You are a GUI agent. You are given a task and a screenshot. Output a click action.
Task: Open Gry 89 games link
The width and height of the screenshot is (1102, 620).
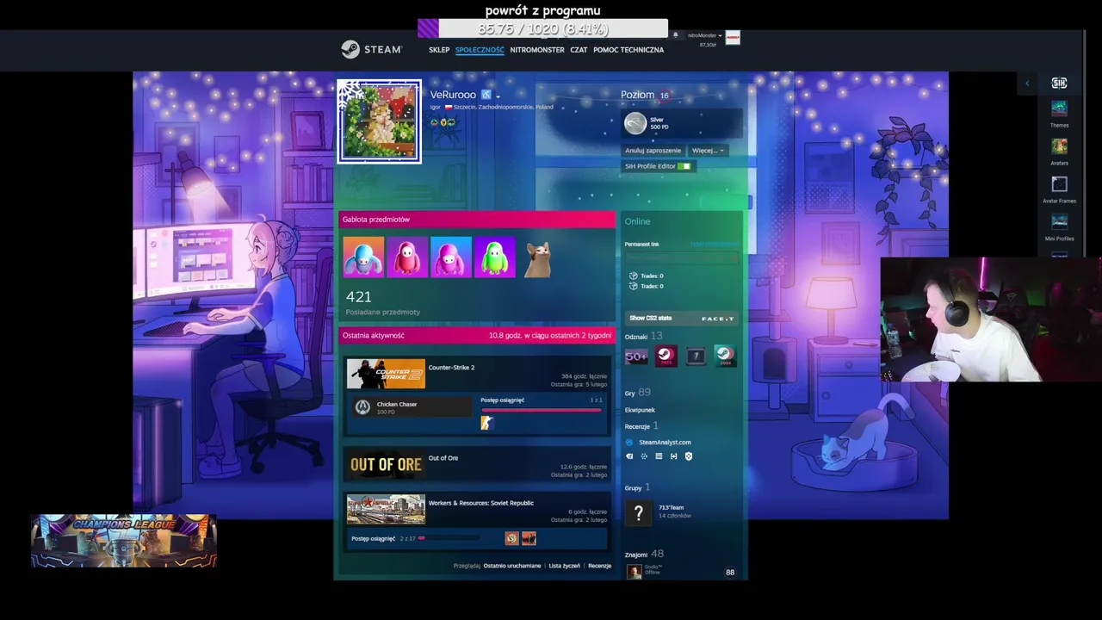tap(638, 393)
